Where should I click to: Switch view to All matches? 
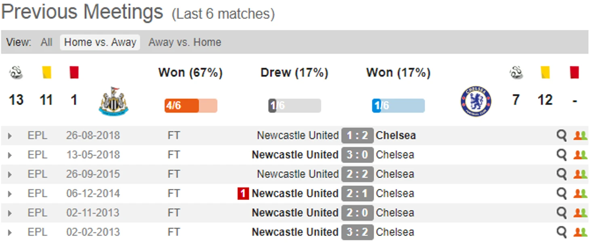[46, 42]
